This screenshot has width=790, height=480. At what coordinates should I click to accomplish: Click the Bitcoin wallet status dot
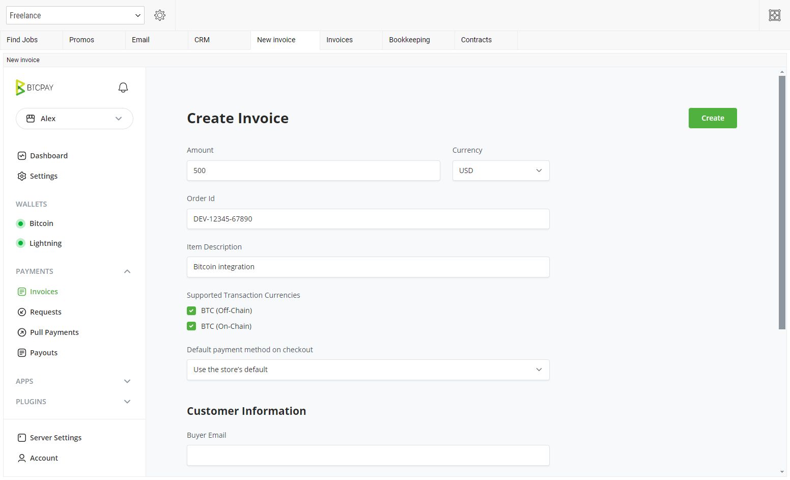(x=20, y=223)
